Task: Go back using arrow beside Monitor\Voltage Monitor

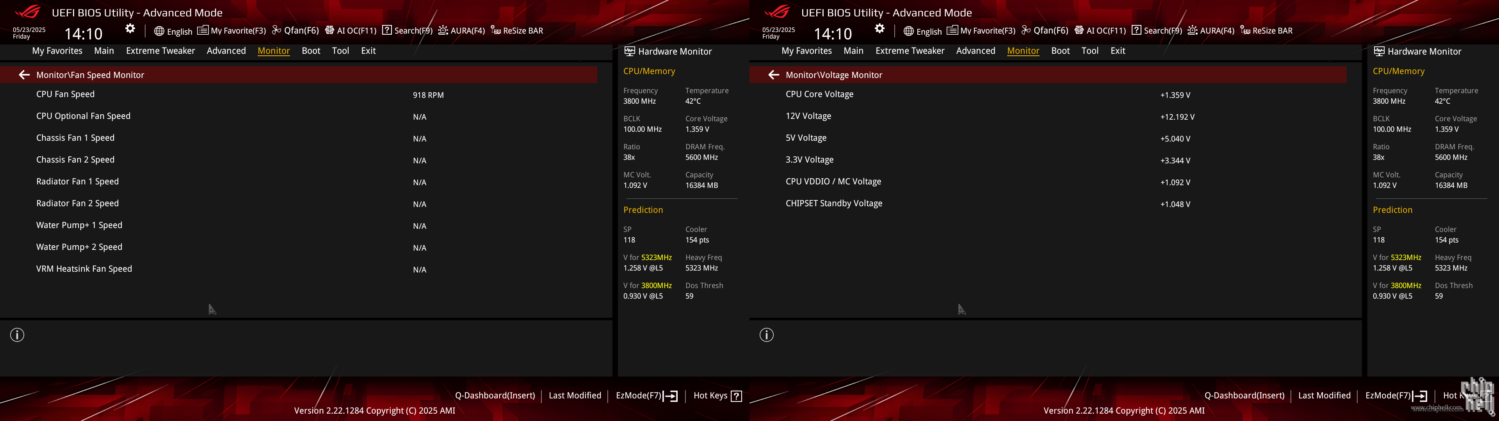Action: pyautogui.click(x=773, y=74)
